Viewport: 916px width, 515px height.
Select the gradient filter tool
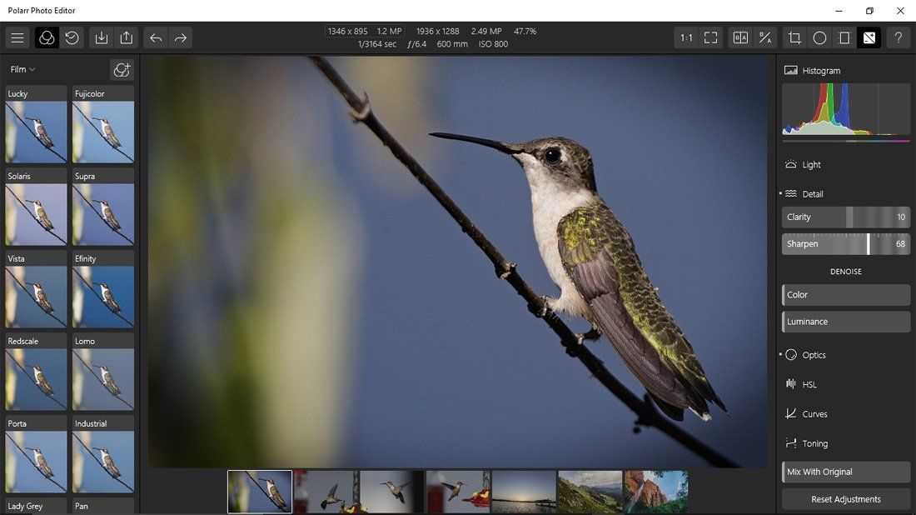844,38
